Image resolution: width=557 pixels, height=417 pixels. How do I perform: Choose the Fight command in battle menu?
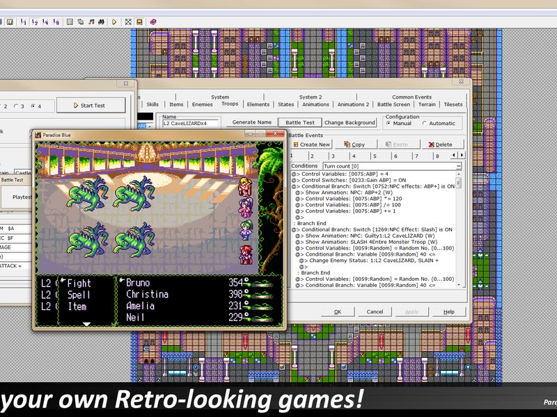[79, 284]
